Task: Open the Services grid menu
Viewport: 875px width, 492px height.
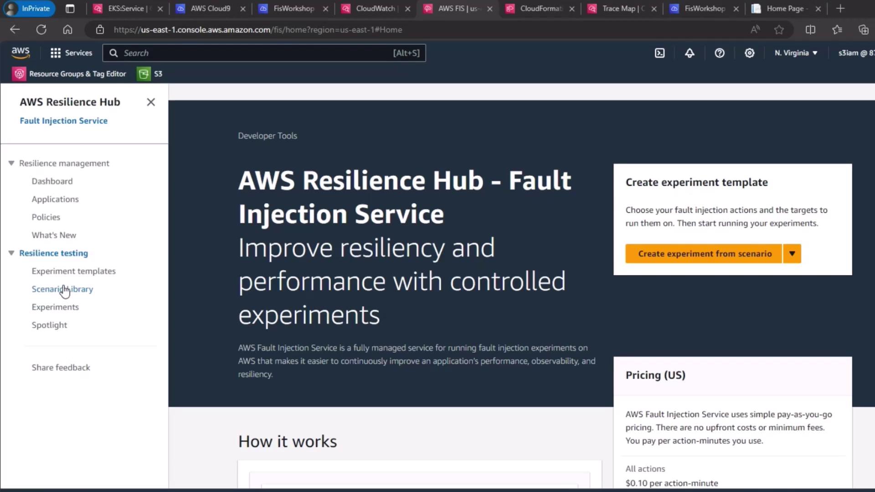Action: (71, 53)
